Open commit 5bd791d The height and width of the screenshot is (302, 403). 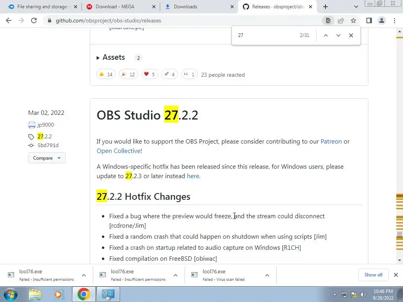48,145
